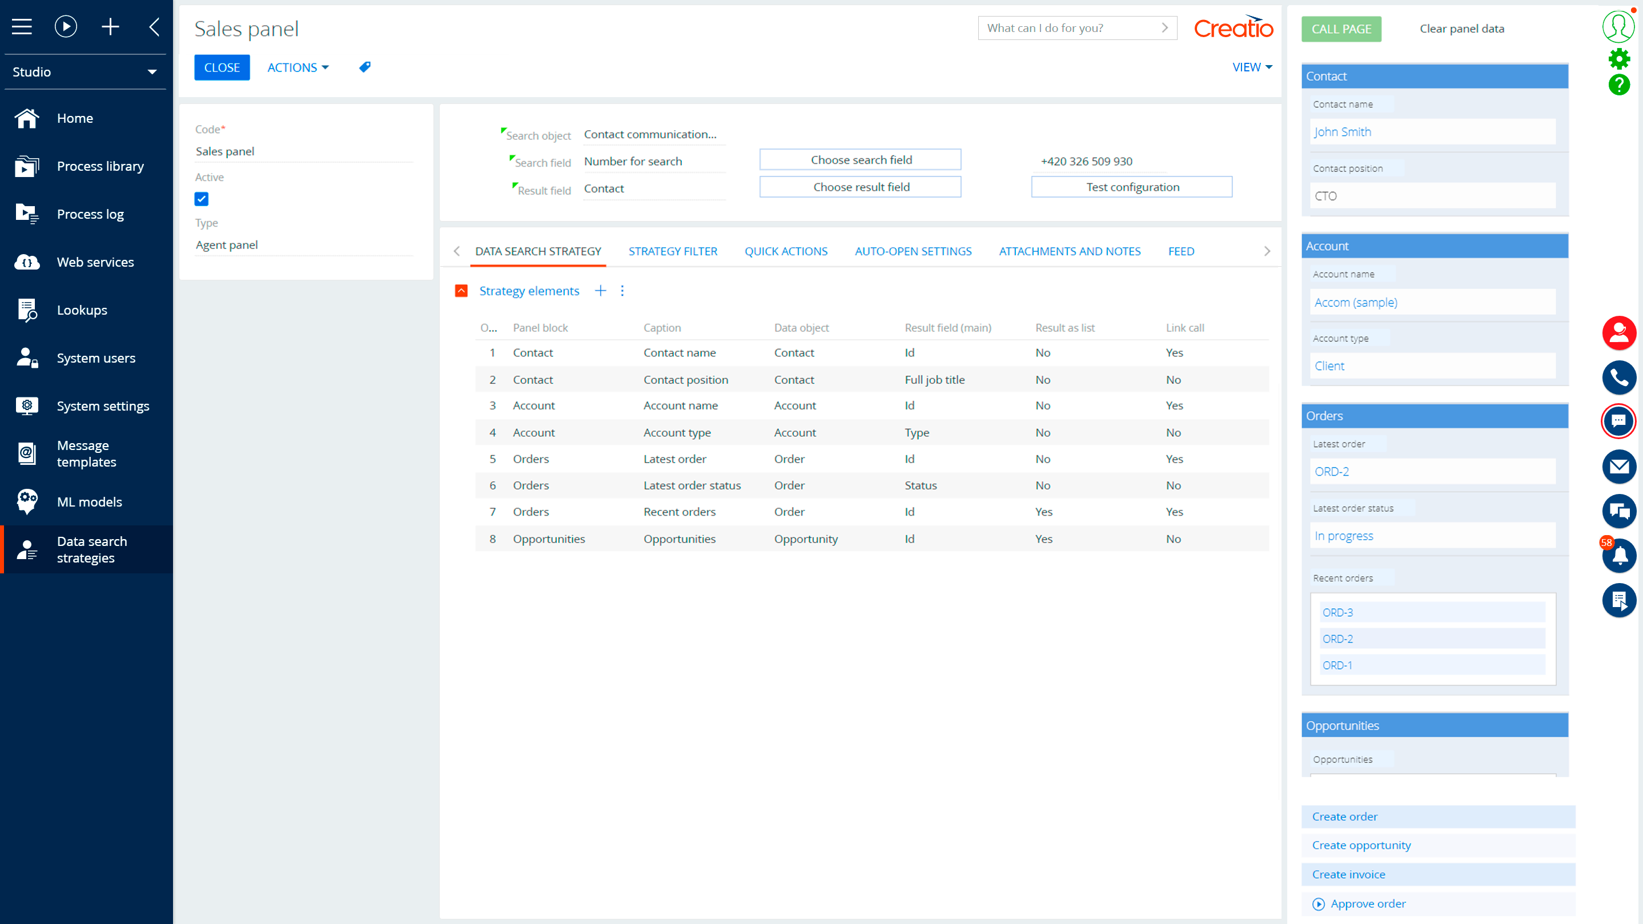Select the Process log sidebar icon
This screenshot has height=924, width=1643.
click(x=27, y=214)
